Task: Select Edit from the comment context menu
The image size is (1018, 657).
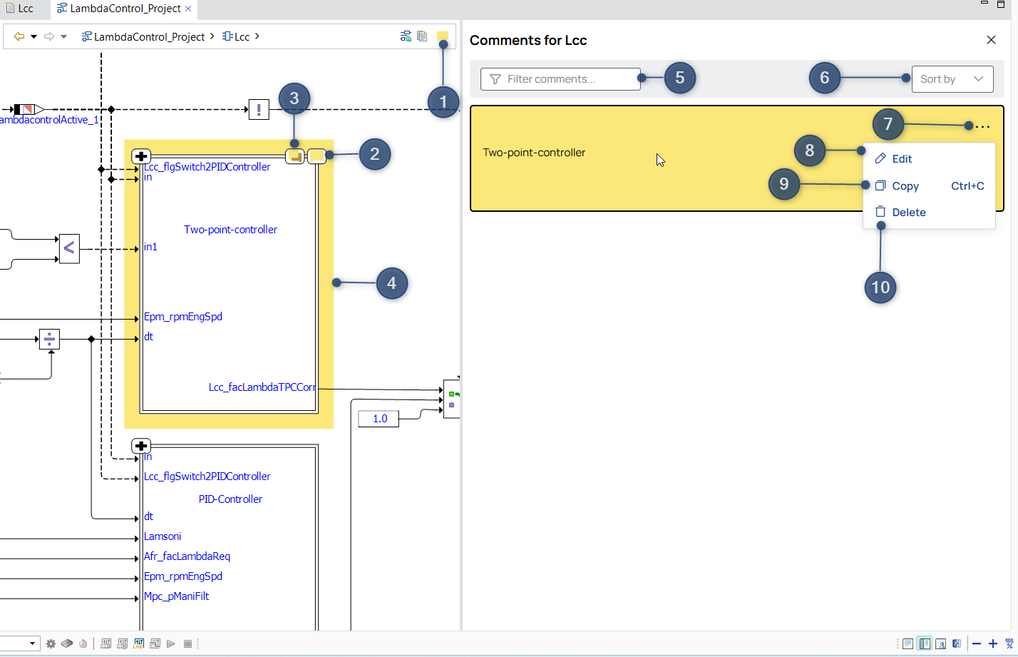Action: pos(901,159)
